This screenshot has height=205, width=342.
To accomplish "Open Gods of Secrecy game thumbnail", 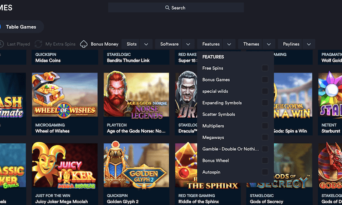I will pyautogui.click(x=293, y=165).
